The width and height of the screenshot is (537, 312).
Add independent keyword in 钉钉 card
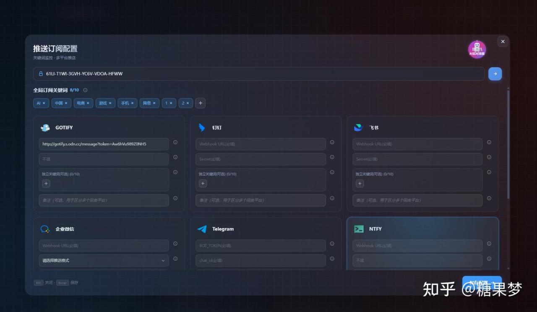[x=203, y=184]
